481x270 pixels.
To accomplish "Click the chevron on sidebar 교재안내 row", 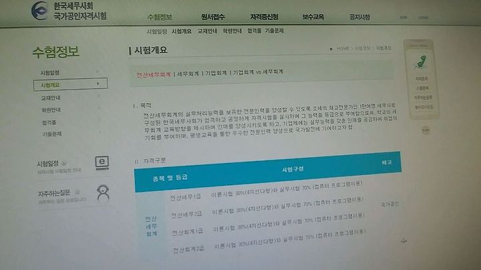I will 98,96.
